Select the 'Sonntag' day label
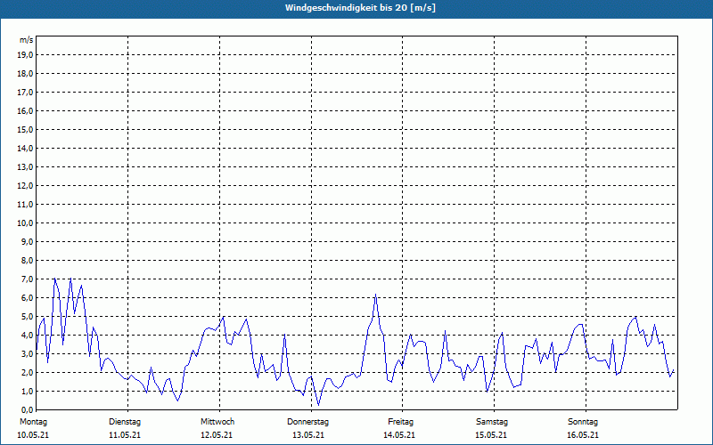The width and height of the screenshot is (713, 445). click(x=583, y=422)
